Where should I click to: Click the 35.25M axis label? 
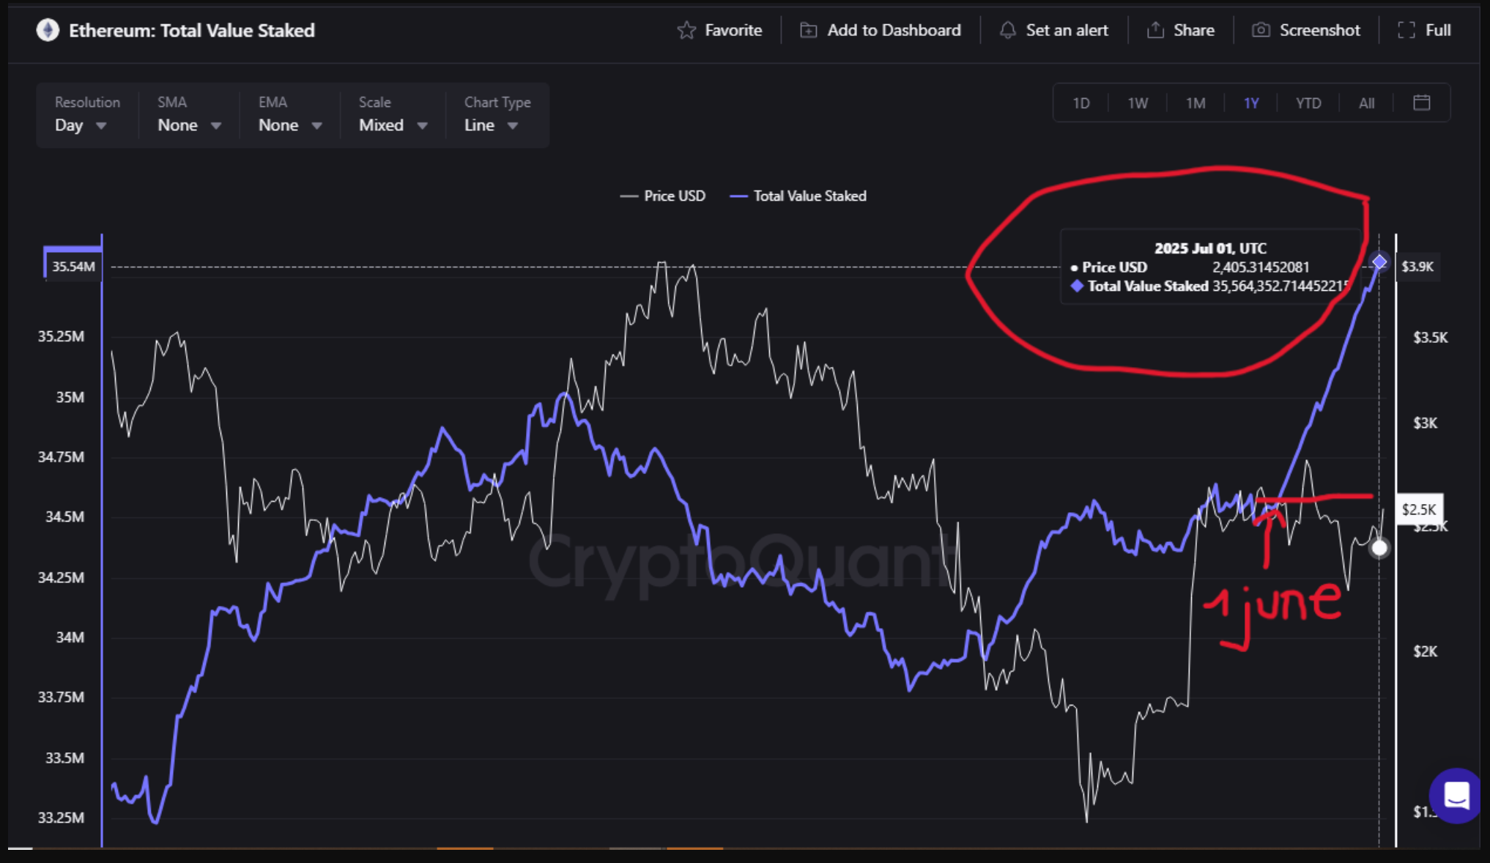61,336
